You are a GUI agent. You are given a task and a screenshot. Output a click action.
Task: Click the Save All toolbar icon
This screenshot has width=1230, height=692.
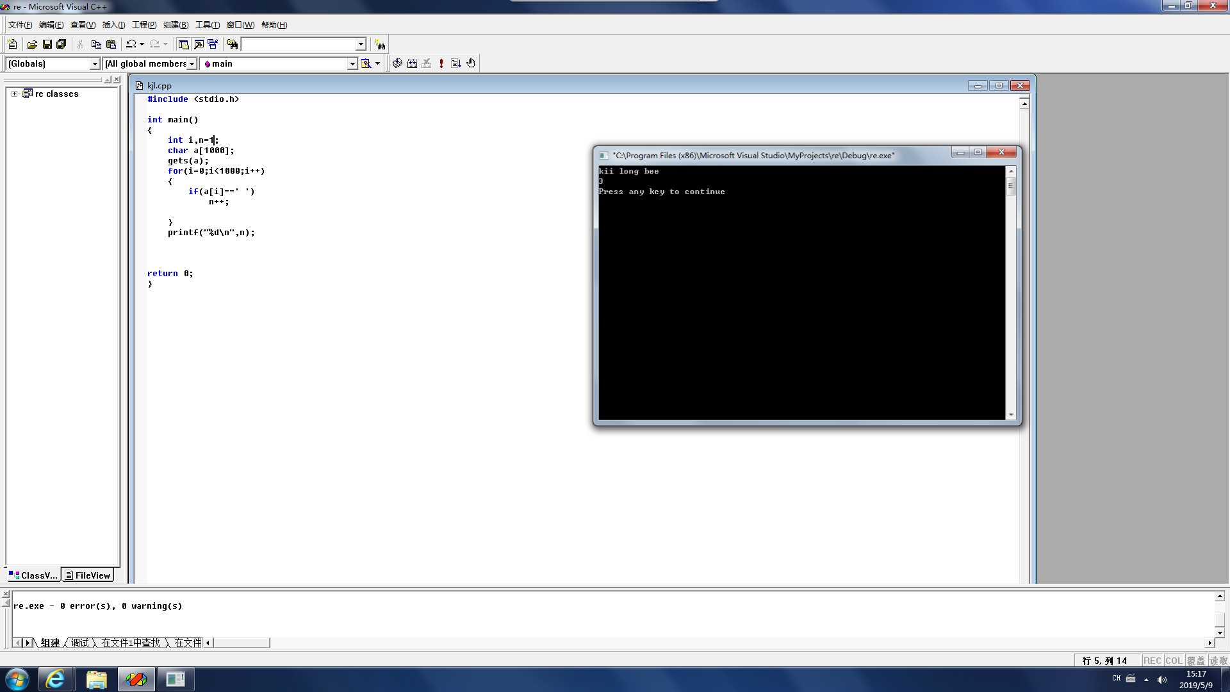(61, 44)
